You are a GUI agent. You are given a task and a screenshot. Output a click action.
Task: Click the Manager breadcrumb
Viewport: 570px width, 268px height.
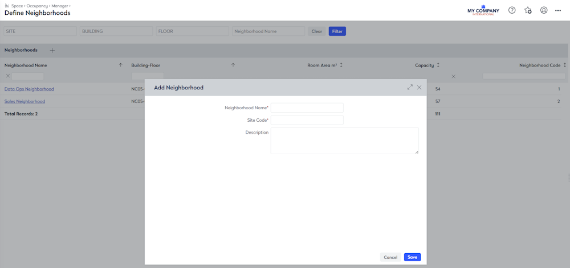click(x=60, y=6)
